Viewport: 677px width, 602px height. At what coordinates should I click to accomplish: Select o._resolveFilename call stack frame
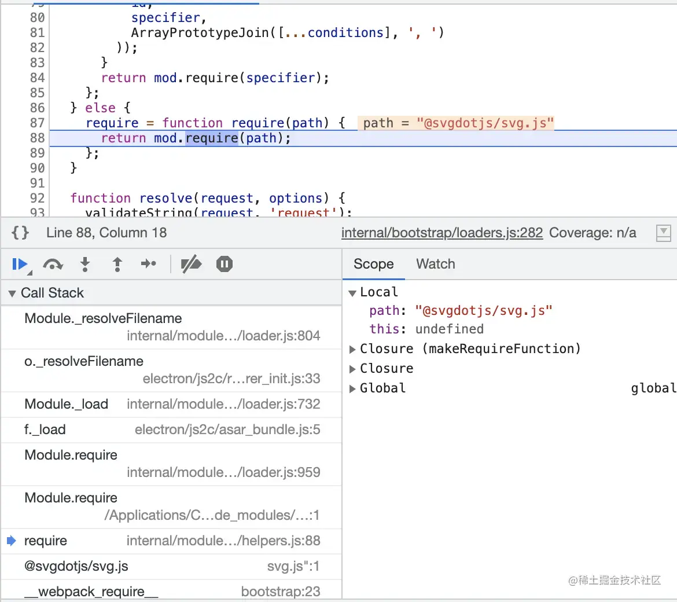pos(171,370)
